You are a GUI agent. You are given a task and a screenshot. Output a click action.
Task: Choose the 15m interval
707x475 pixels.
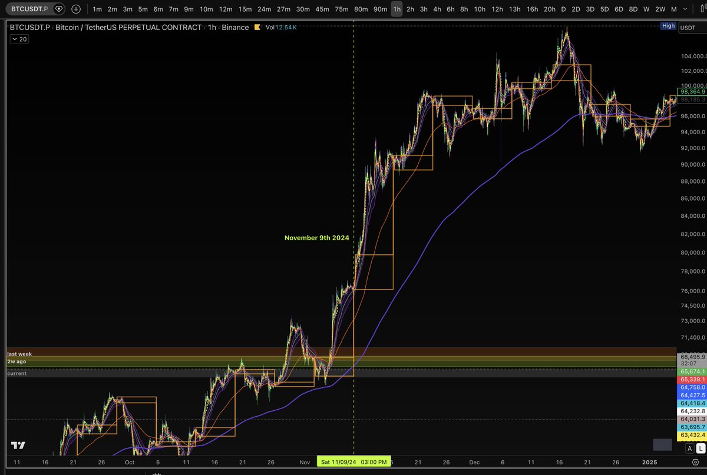(245, 9)
